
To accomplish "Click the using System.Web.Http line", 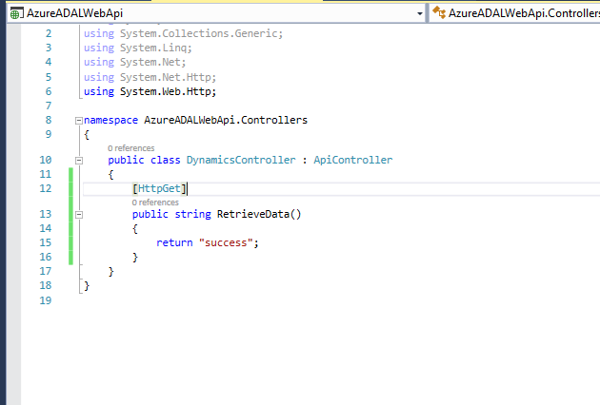I will [x=150, y=92].
